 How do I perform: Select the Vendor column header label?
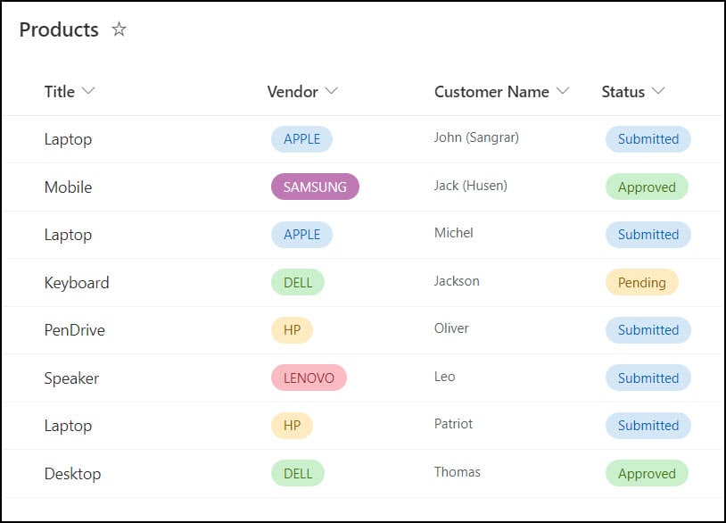coord(293,91)
